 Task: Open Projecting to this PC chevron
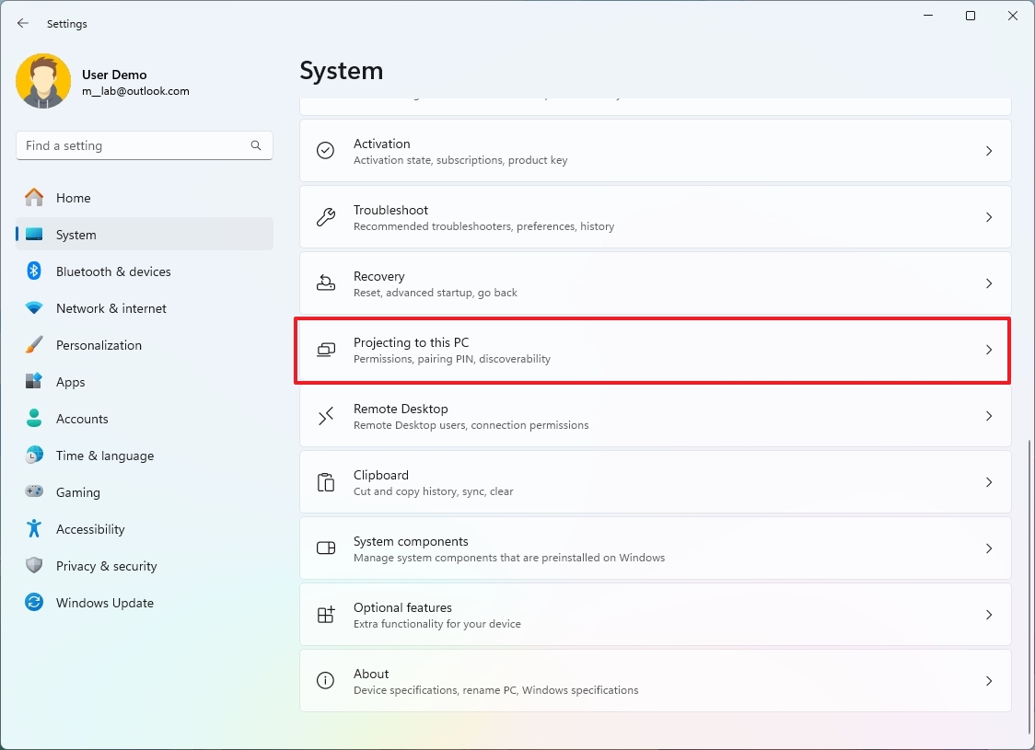coord(989,350)
